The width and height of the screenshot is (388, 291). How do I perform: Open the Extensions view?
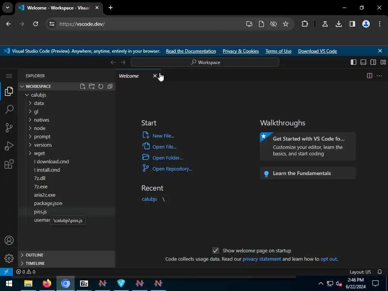9,164
